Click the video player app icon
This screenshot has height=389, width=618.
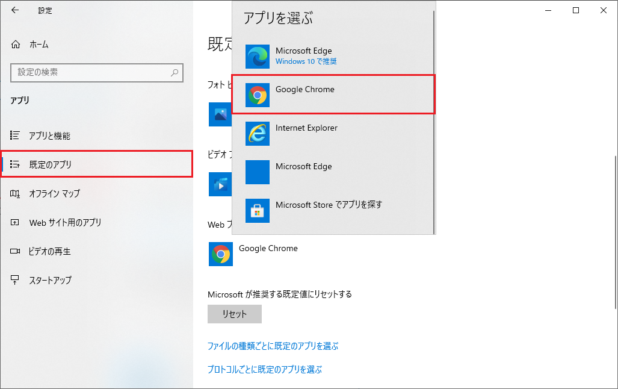pyautogui.click(x=220, y=184)
